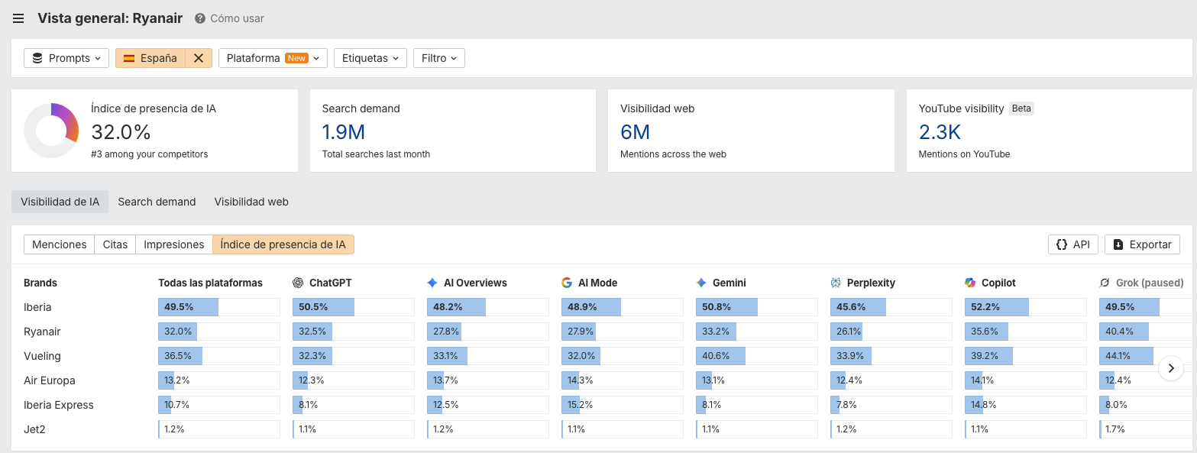Screen dimensions: 1197x453
Task: Click the AI Overviews sparkle icon
Action: tap(432, 283)
